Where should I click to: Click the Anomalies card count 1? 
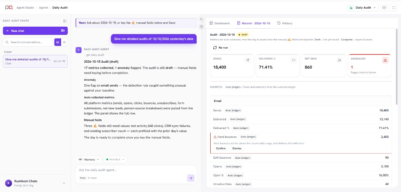click(352, 67)
